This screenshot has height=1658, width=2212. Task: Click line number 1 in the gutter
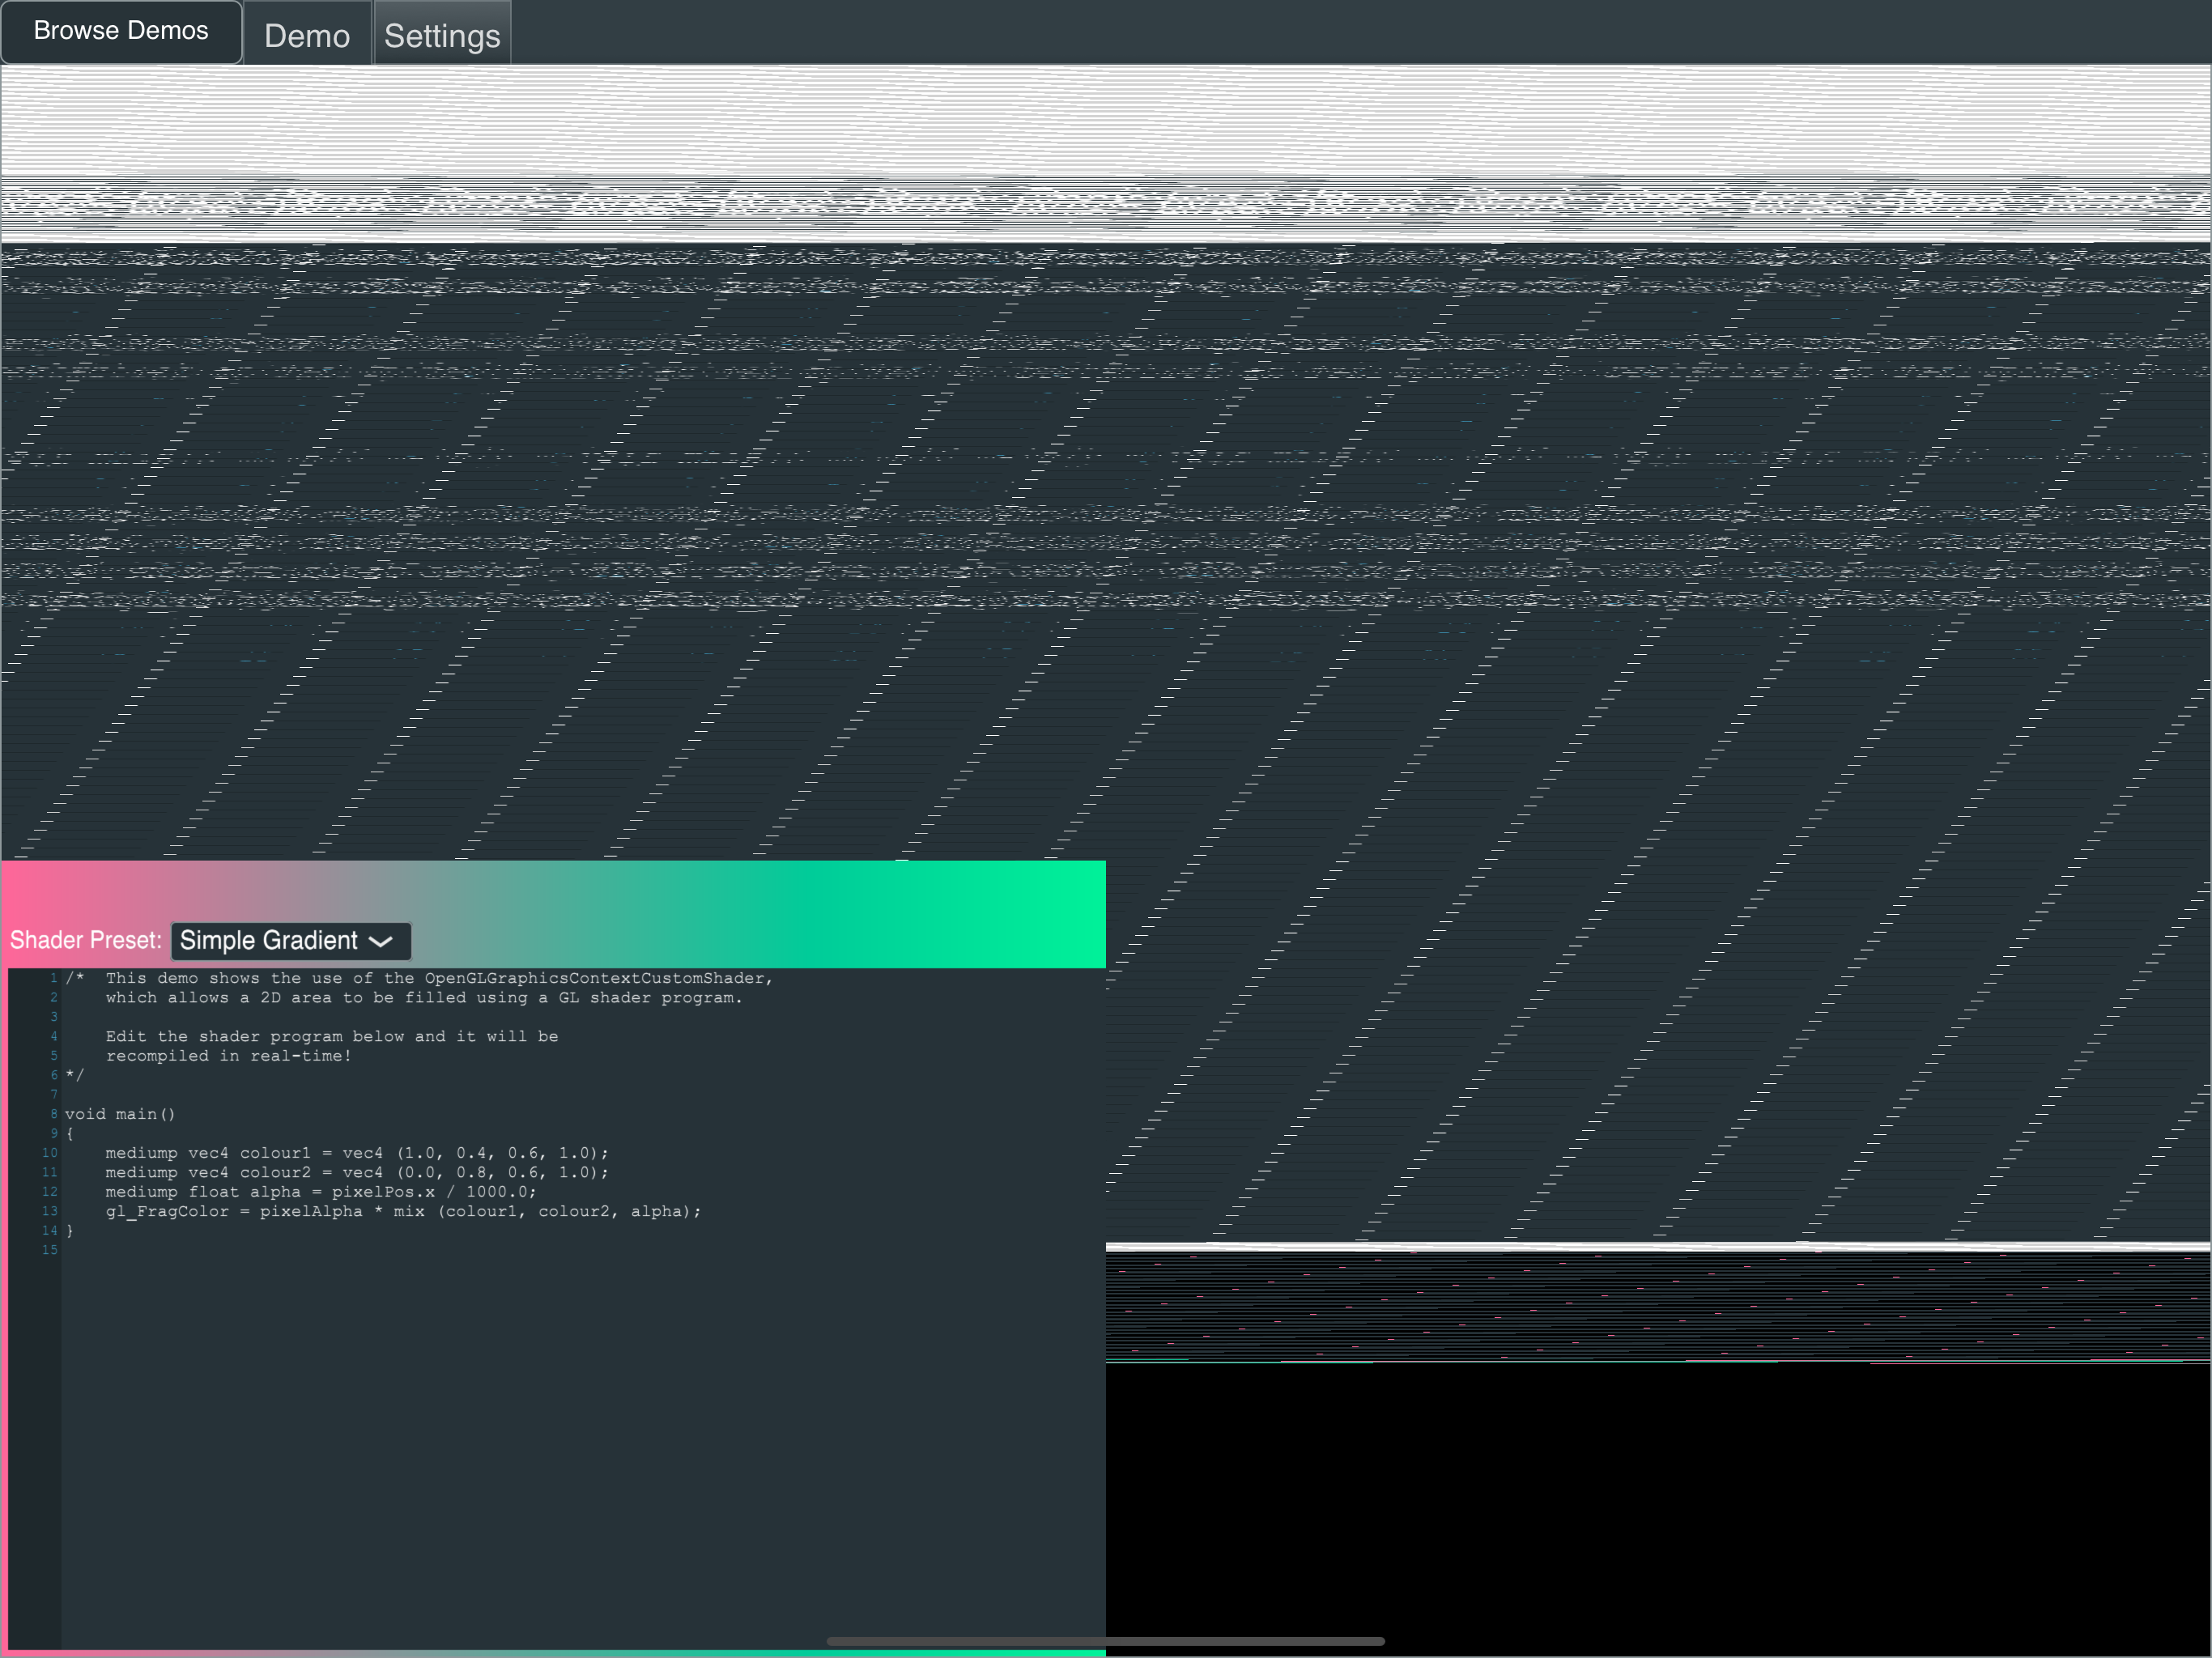point(53,978)
